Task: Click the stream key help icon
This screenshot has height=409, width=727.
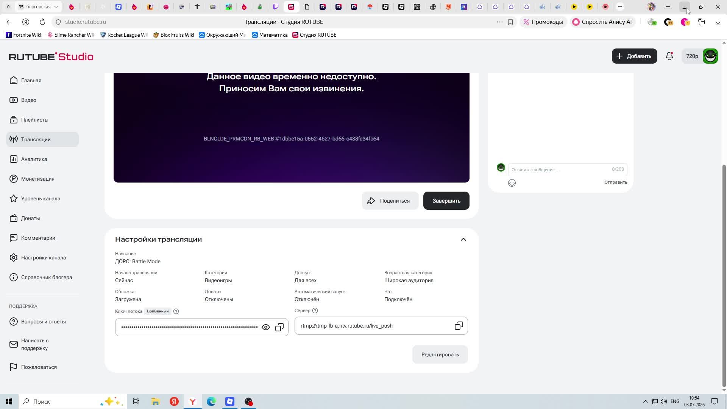Action: (176, 311)
